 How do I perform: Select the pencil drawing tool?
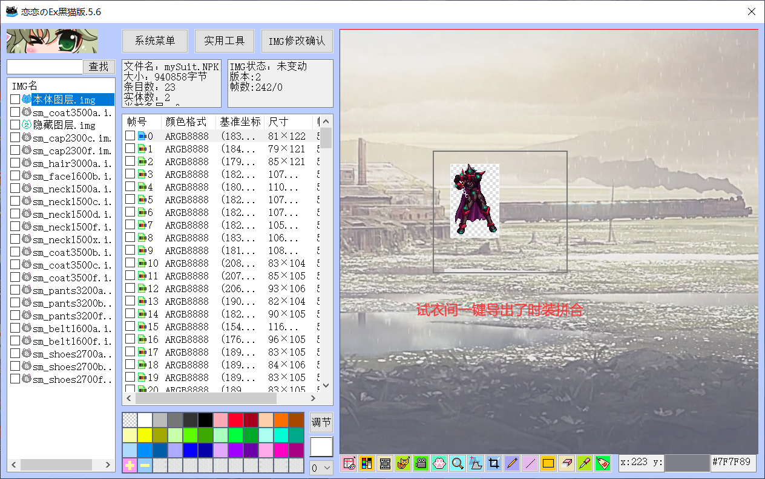[512, 463]
